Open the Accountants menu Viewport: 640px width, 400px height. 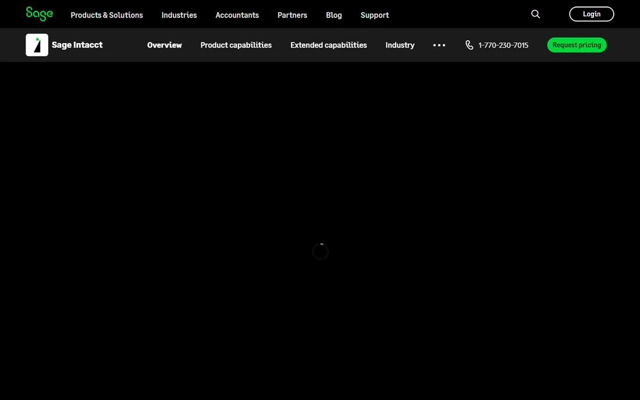[x=237, y=15]
